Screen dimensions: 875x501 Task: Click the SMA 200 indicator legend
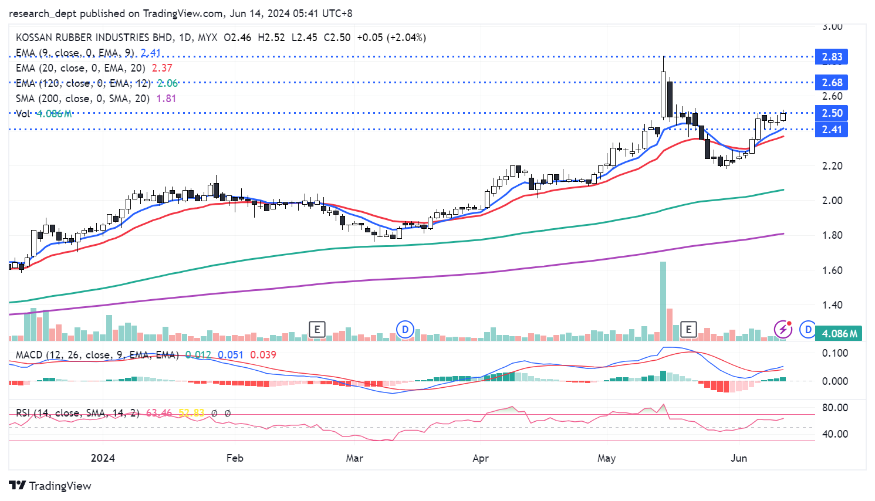(x=82, y=99)
